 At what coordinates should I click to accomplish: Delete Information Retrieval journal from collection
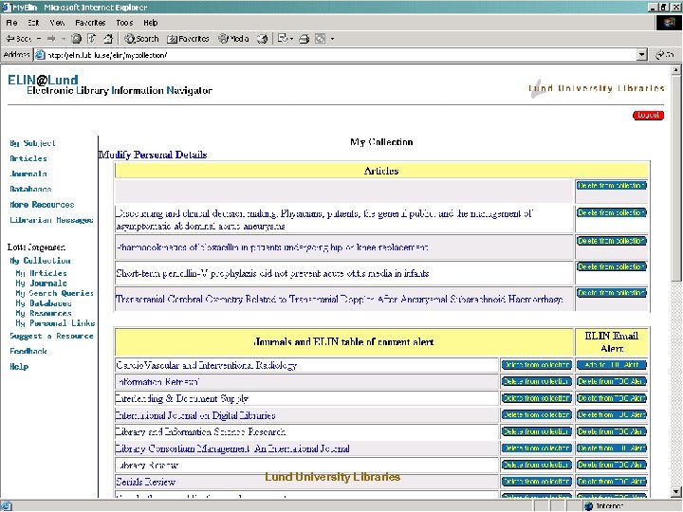(536, 381)
